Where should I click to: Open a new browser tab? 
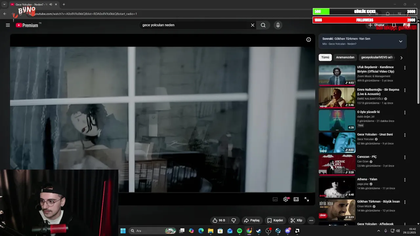click(x=64, y=4)
